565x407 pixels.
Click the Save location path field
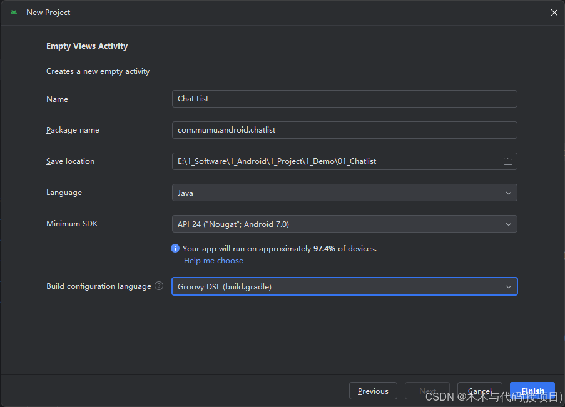click(335, 161)
